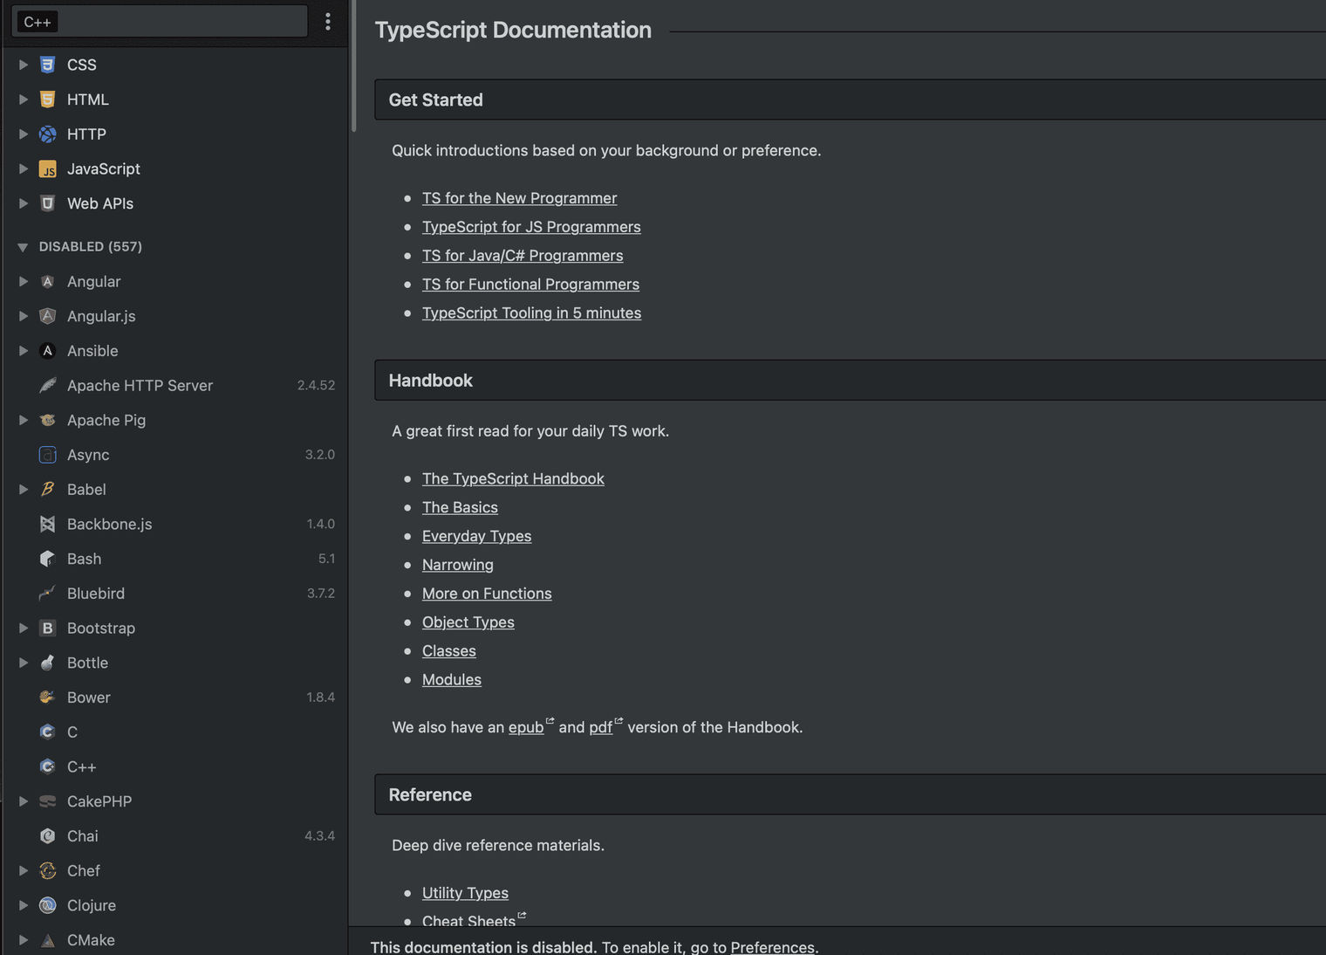
Task: Open Everyday Types link
Action: [x=476, y=536]
